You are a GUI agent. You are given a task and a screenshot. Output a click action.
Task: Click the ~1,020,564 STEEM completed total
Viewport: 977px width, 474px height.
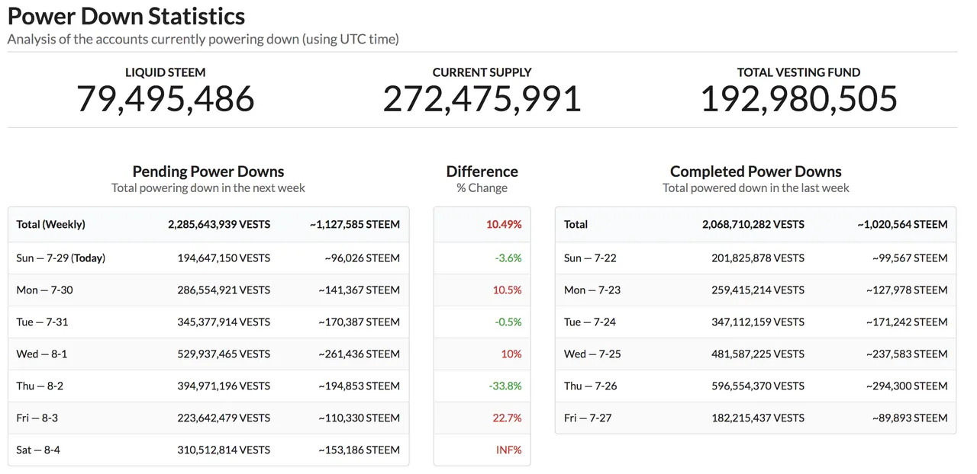(902, 224)
